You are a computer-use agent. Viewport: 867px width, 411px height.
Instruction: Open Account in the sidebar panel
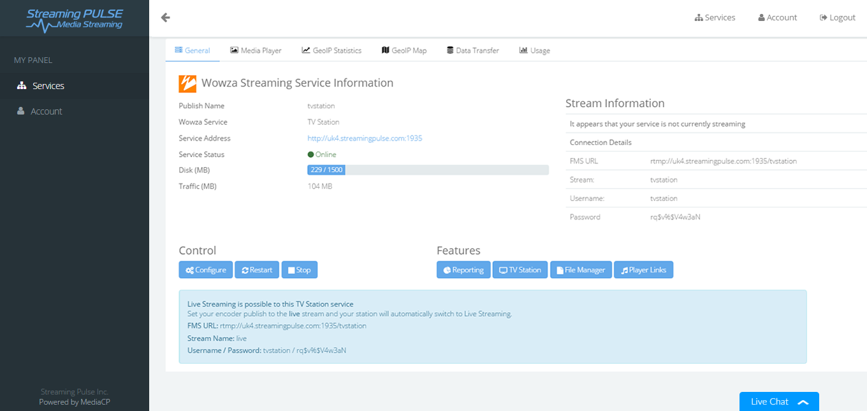tap(75, 111)
